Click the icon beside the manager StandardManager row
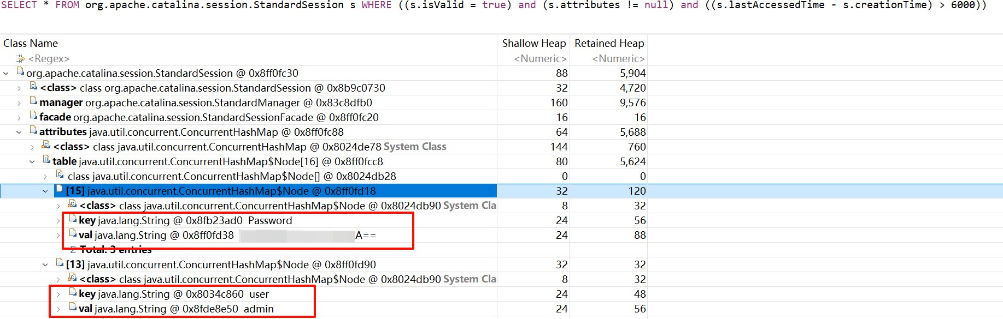The width and height of the screenshot is (1003, 319). (x=33, y=101)
